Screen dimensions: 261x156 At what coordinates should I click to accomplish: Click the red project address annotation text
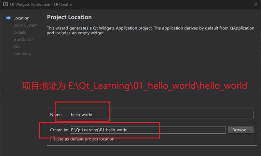tap(134, 86)
